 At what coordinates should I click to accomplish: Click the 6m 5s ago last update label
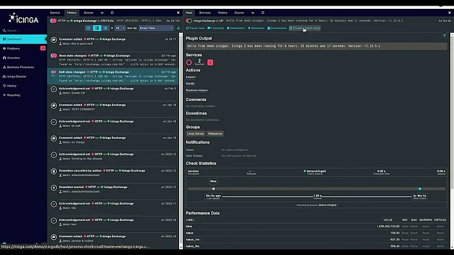click(213, 196)
